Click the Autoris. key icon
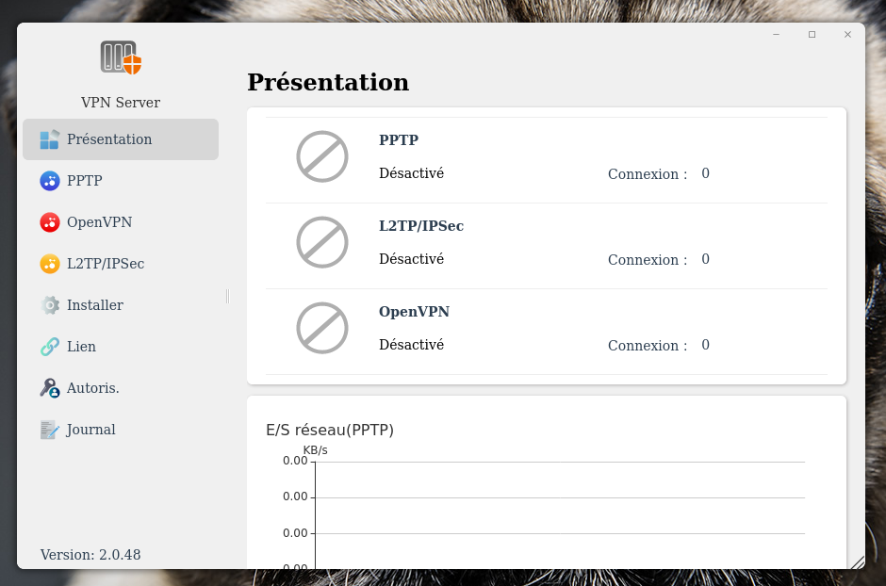 tap(50, 388)
